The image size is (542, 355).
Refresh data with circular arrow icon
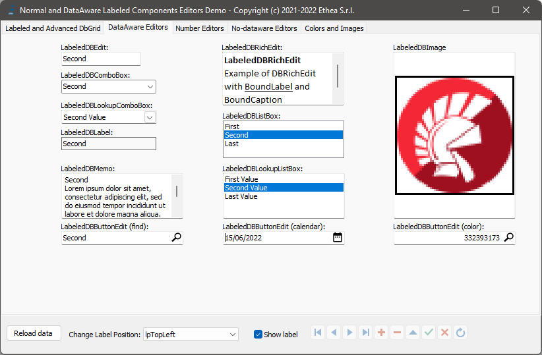(x=460, y=333)
